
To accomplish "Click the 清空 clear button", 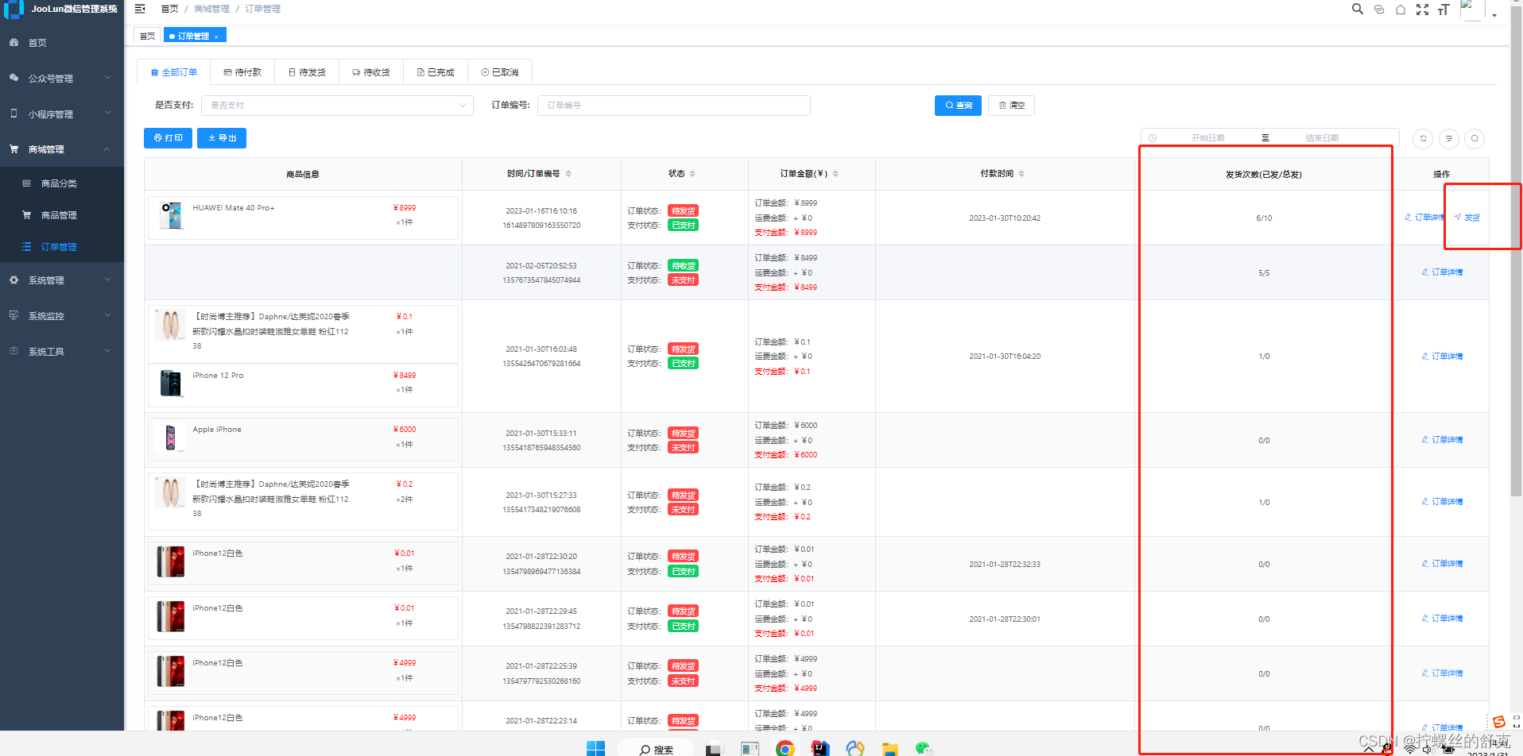I will click(1011, 106).
